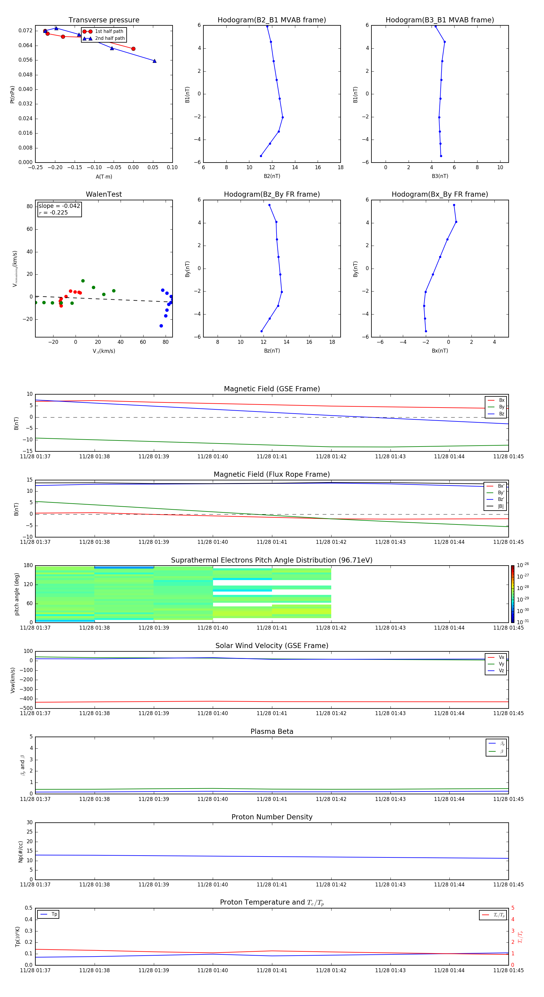This screenshot has width=544, height=997.
Task: Click the '2nd half path' legend entry
Action: tap(104, 38)
